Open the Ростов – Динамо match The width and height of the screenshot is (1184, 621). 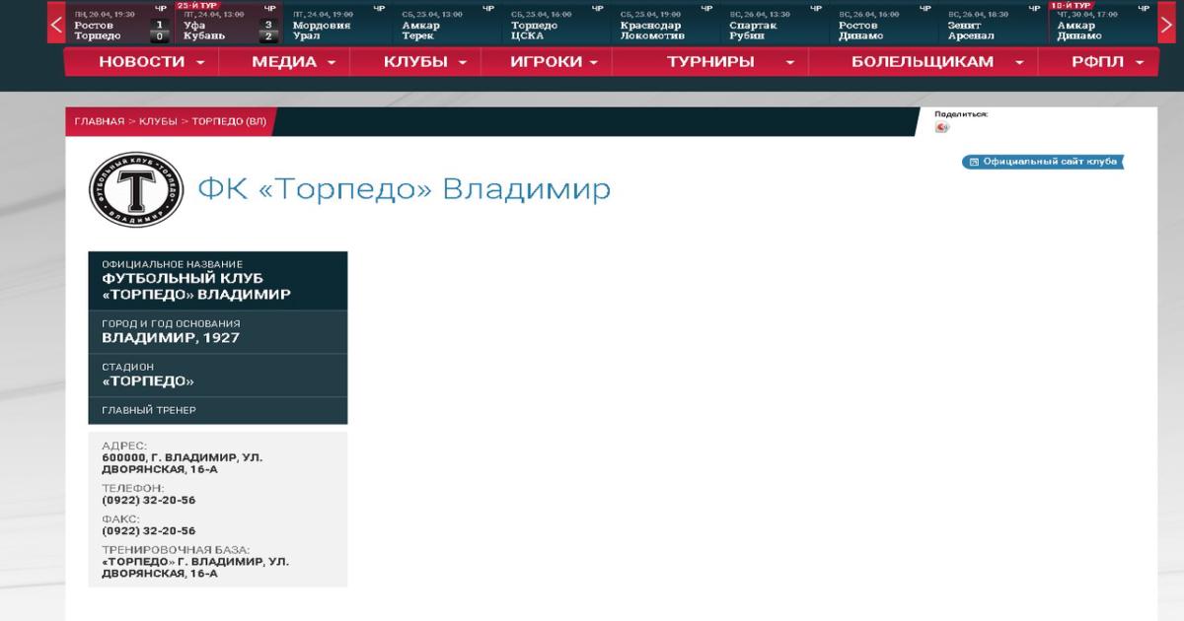(x=883, y=25)
